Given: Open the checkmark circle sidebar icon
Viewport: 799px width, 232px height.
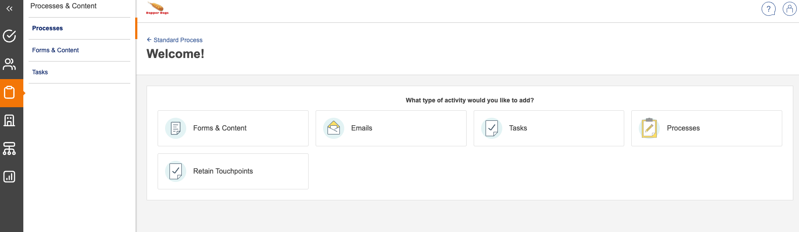Looking at the screenshot, I should 9,36.
